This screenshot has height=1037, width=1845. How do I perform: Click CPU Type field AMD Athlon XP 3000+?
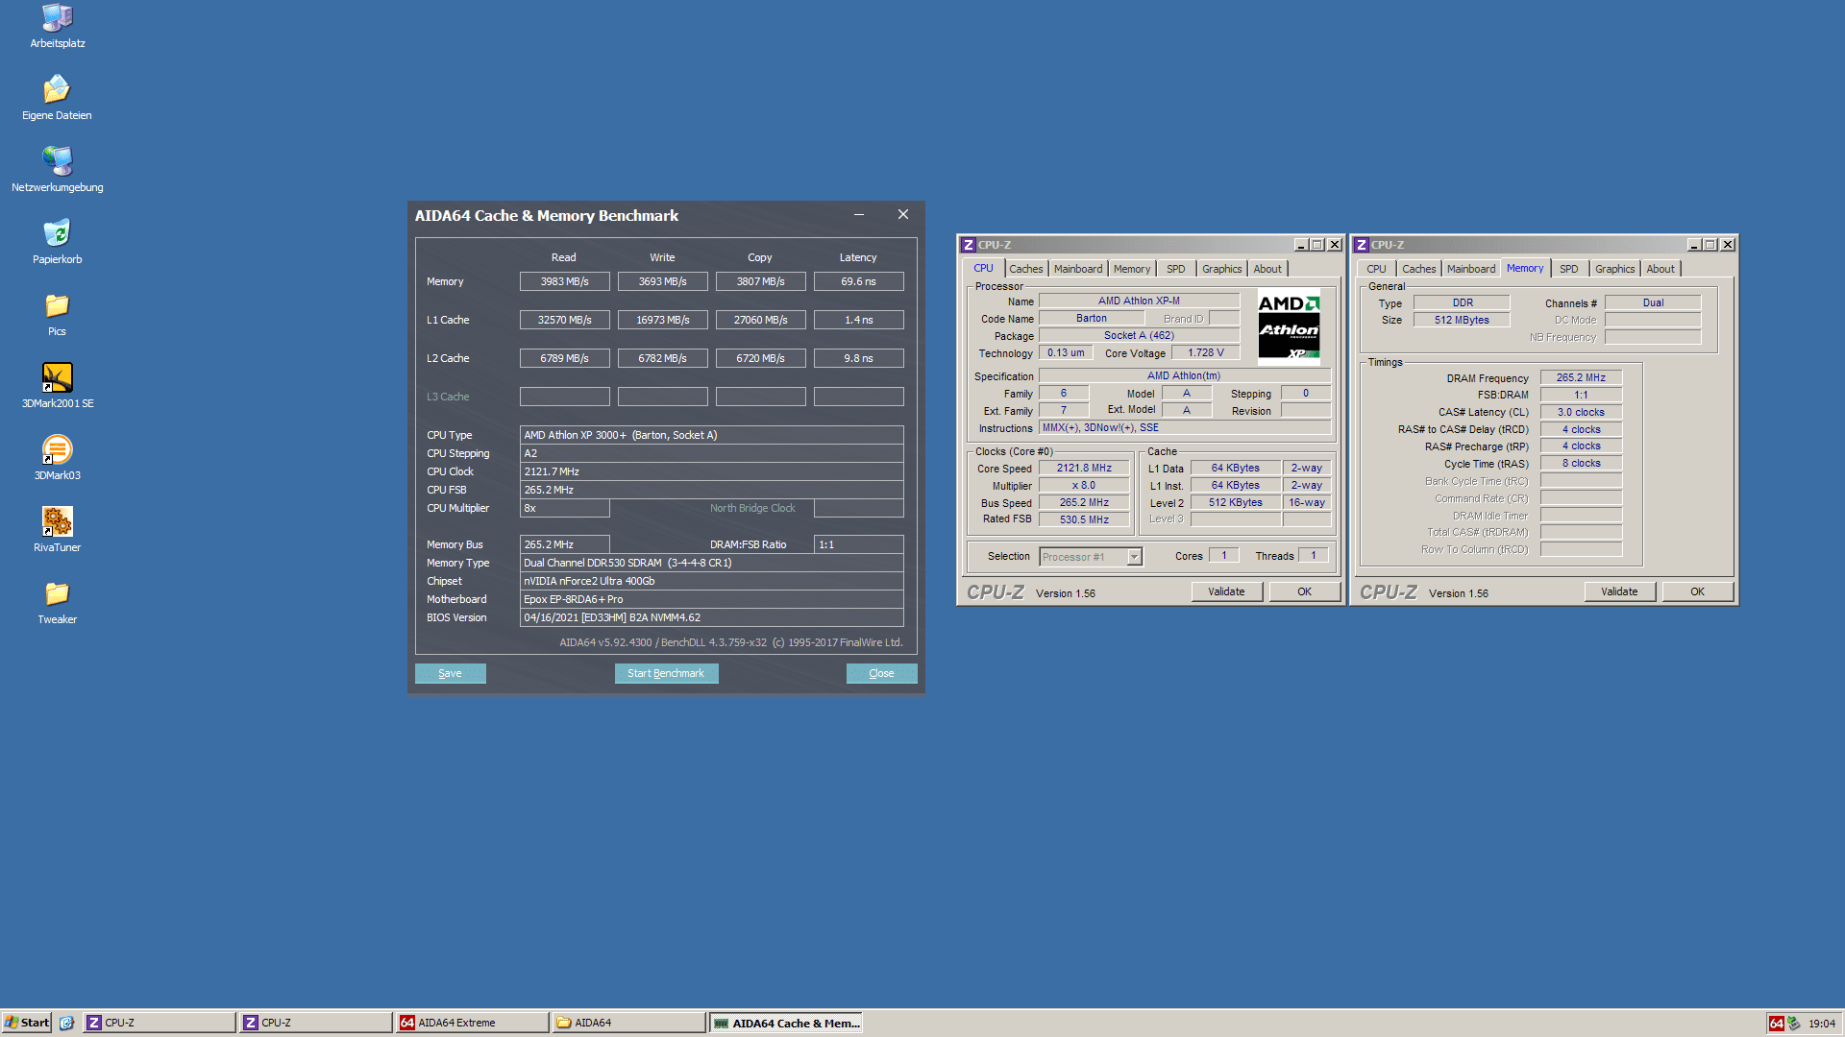(711, 435)
